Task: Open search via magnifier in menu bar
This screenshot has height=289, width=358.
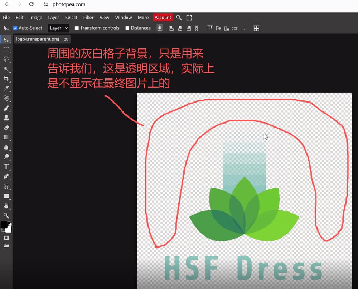Action: pos(179,18)
